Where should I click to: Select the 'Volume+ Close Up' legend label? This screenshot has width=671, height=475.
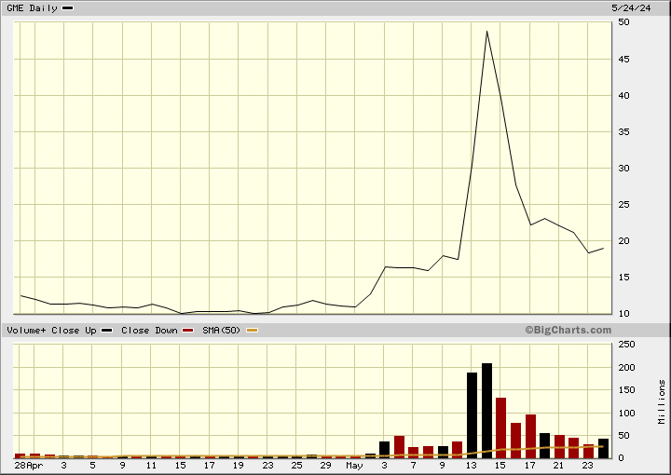coord(52,331)
